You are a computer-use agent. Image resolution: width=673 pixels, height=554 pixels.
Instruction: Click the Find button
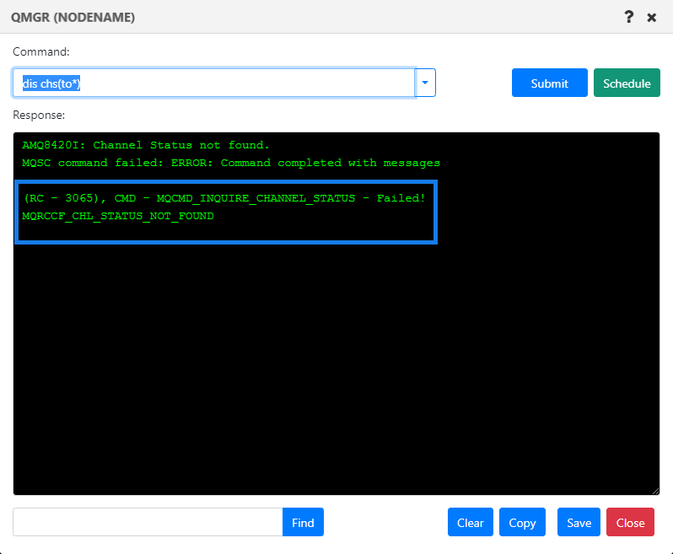coord(303,522)
